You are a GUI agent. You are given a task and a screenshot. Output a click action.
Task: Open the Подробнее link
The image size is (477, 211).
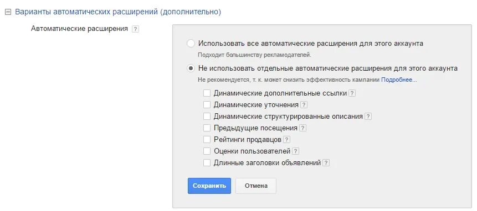[399, 80]
